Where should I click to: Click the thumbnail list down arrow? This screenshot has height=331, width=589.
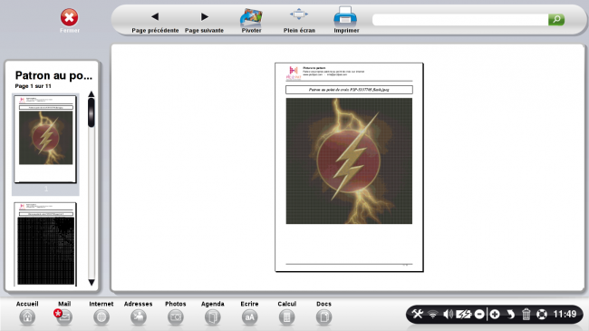pyautogui.click(x=92, y=282)
